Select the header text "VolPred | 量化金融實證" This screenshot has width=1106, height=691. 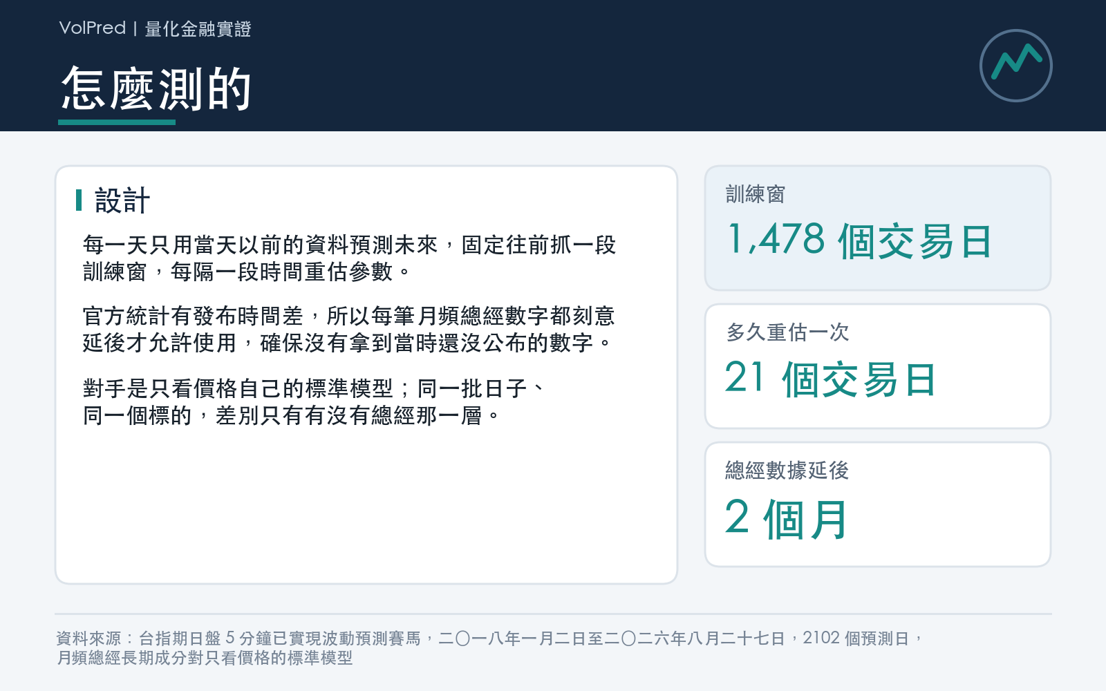155,28
